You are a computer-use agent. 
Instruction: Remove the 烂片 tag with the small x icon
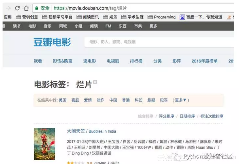coord(95,82)
